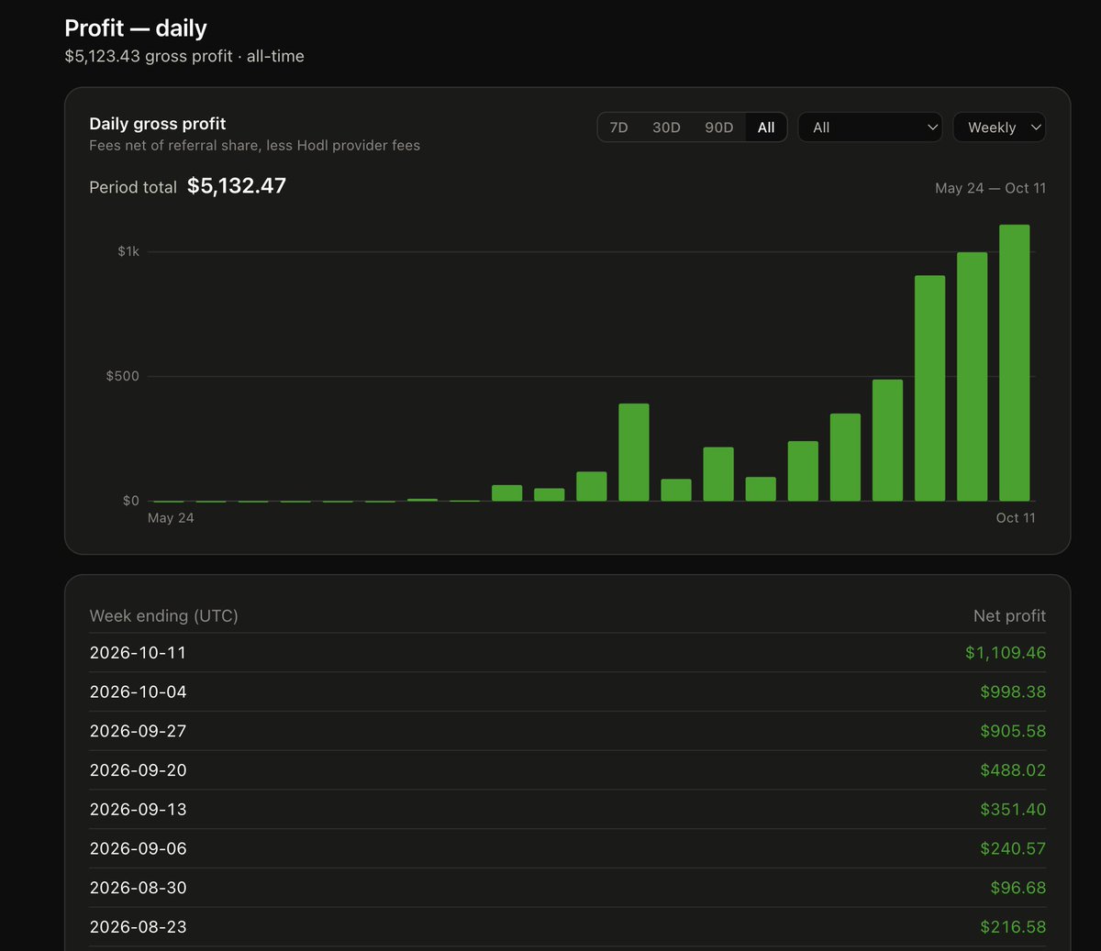Open the All filter dropdown
Image resolution: width=1101 pixels, height=951 pixels.
point(870,127)
